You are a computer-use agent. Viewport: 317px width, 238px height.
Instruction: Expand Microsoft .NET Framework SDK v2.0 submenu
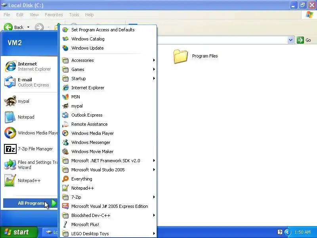(x=107, y=161)
